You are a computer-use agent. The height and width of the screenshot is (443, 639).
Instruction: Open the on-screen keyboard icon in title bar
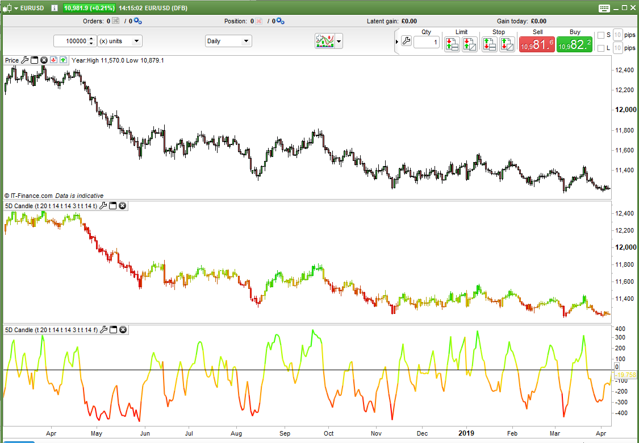[x=604, y=8]
